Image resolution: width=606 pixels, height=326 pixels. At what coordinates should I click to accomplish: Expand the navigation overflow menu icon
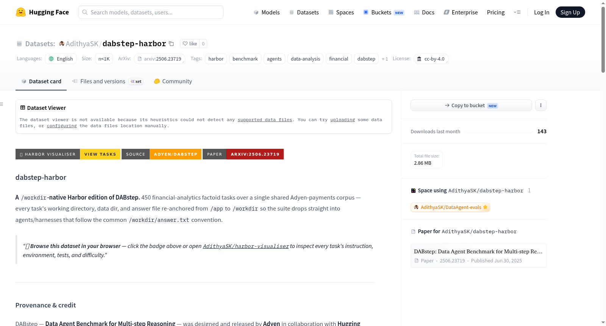point(517,12)
